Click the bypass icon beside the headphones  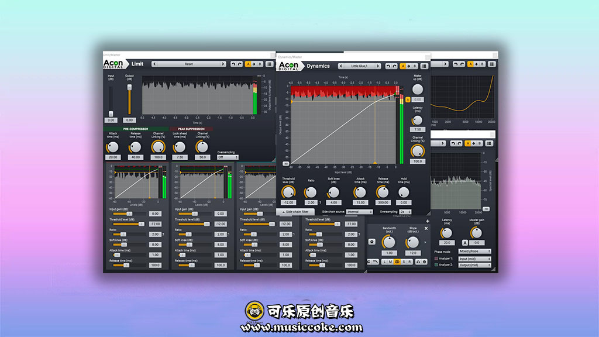pos(424,262)
